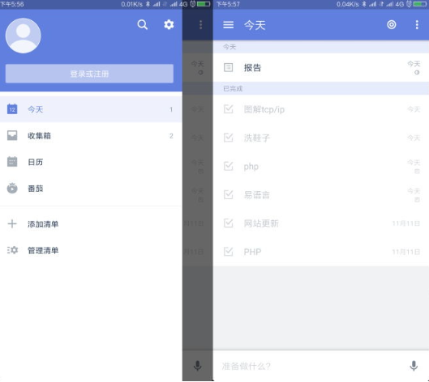
Task: Open the hamburger menu beside 今天 title
Action: [228, 25]
